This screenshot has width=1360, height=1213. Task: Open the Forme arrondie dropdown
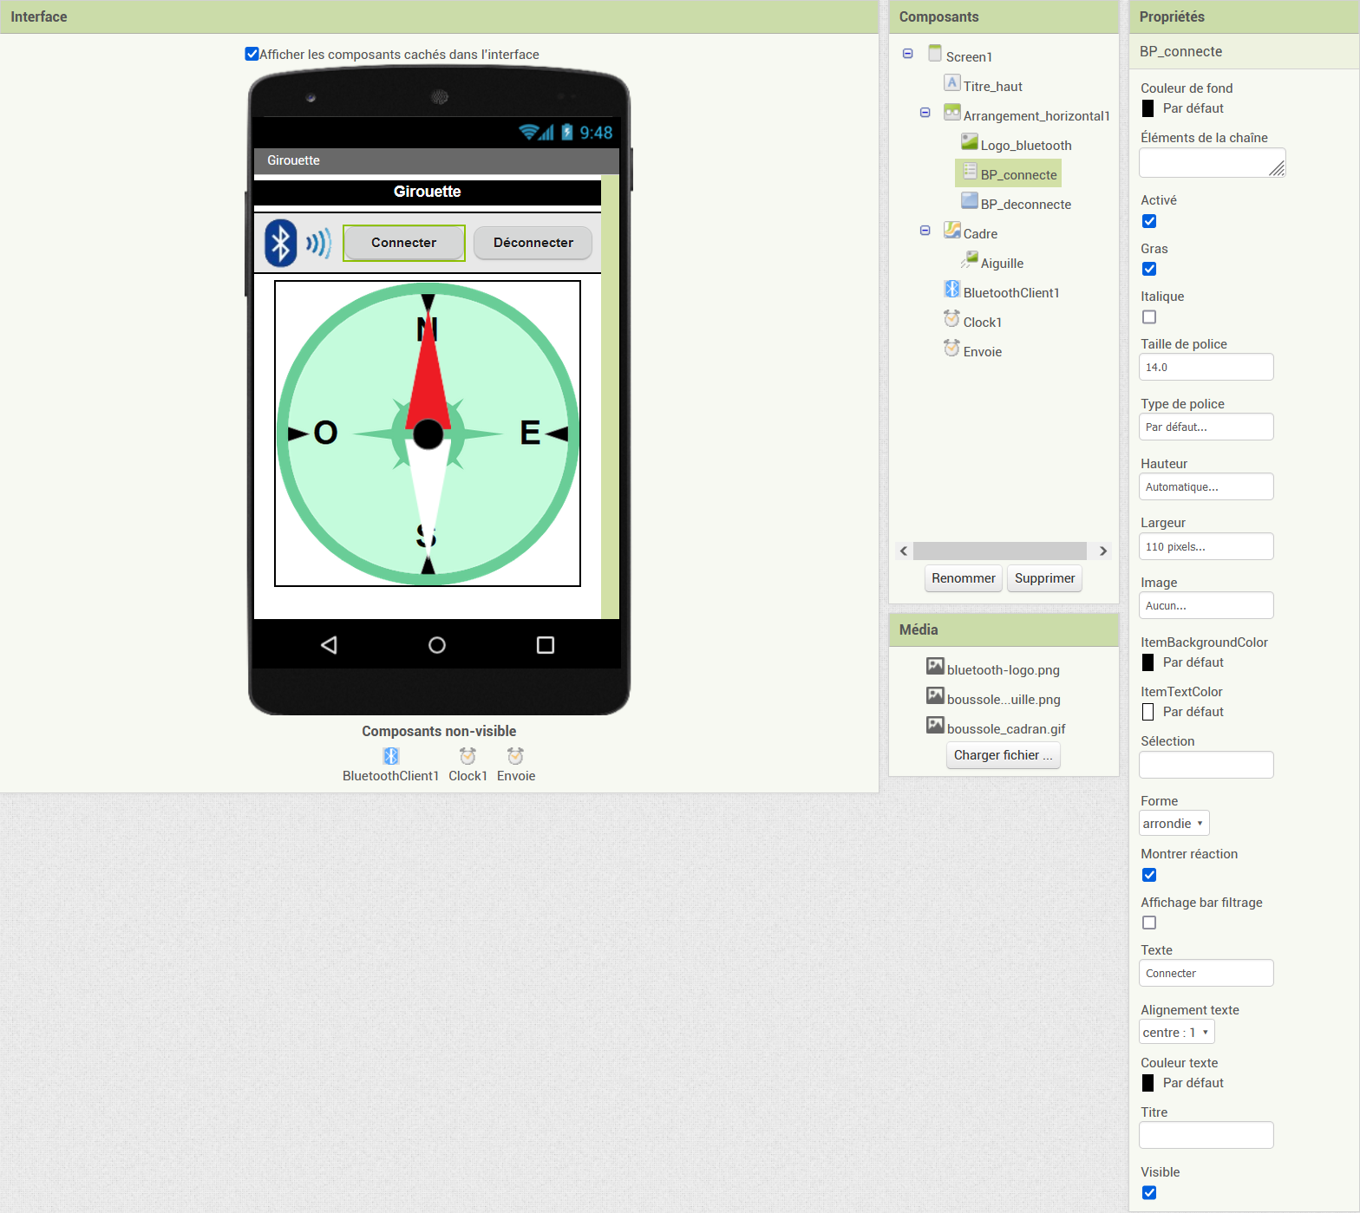pyautogui.click(x=1174, y=823)
